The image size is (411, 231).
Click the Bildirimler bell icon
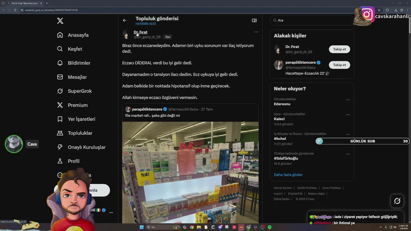[x=60, y=63]
